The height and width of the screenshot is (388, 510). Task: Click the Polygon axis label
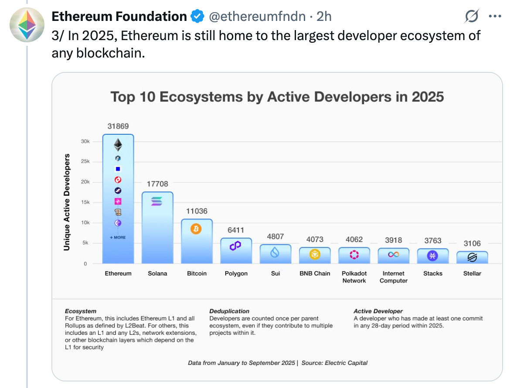pyautogui.click(x=236, y=273)
